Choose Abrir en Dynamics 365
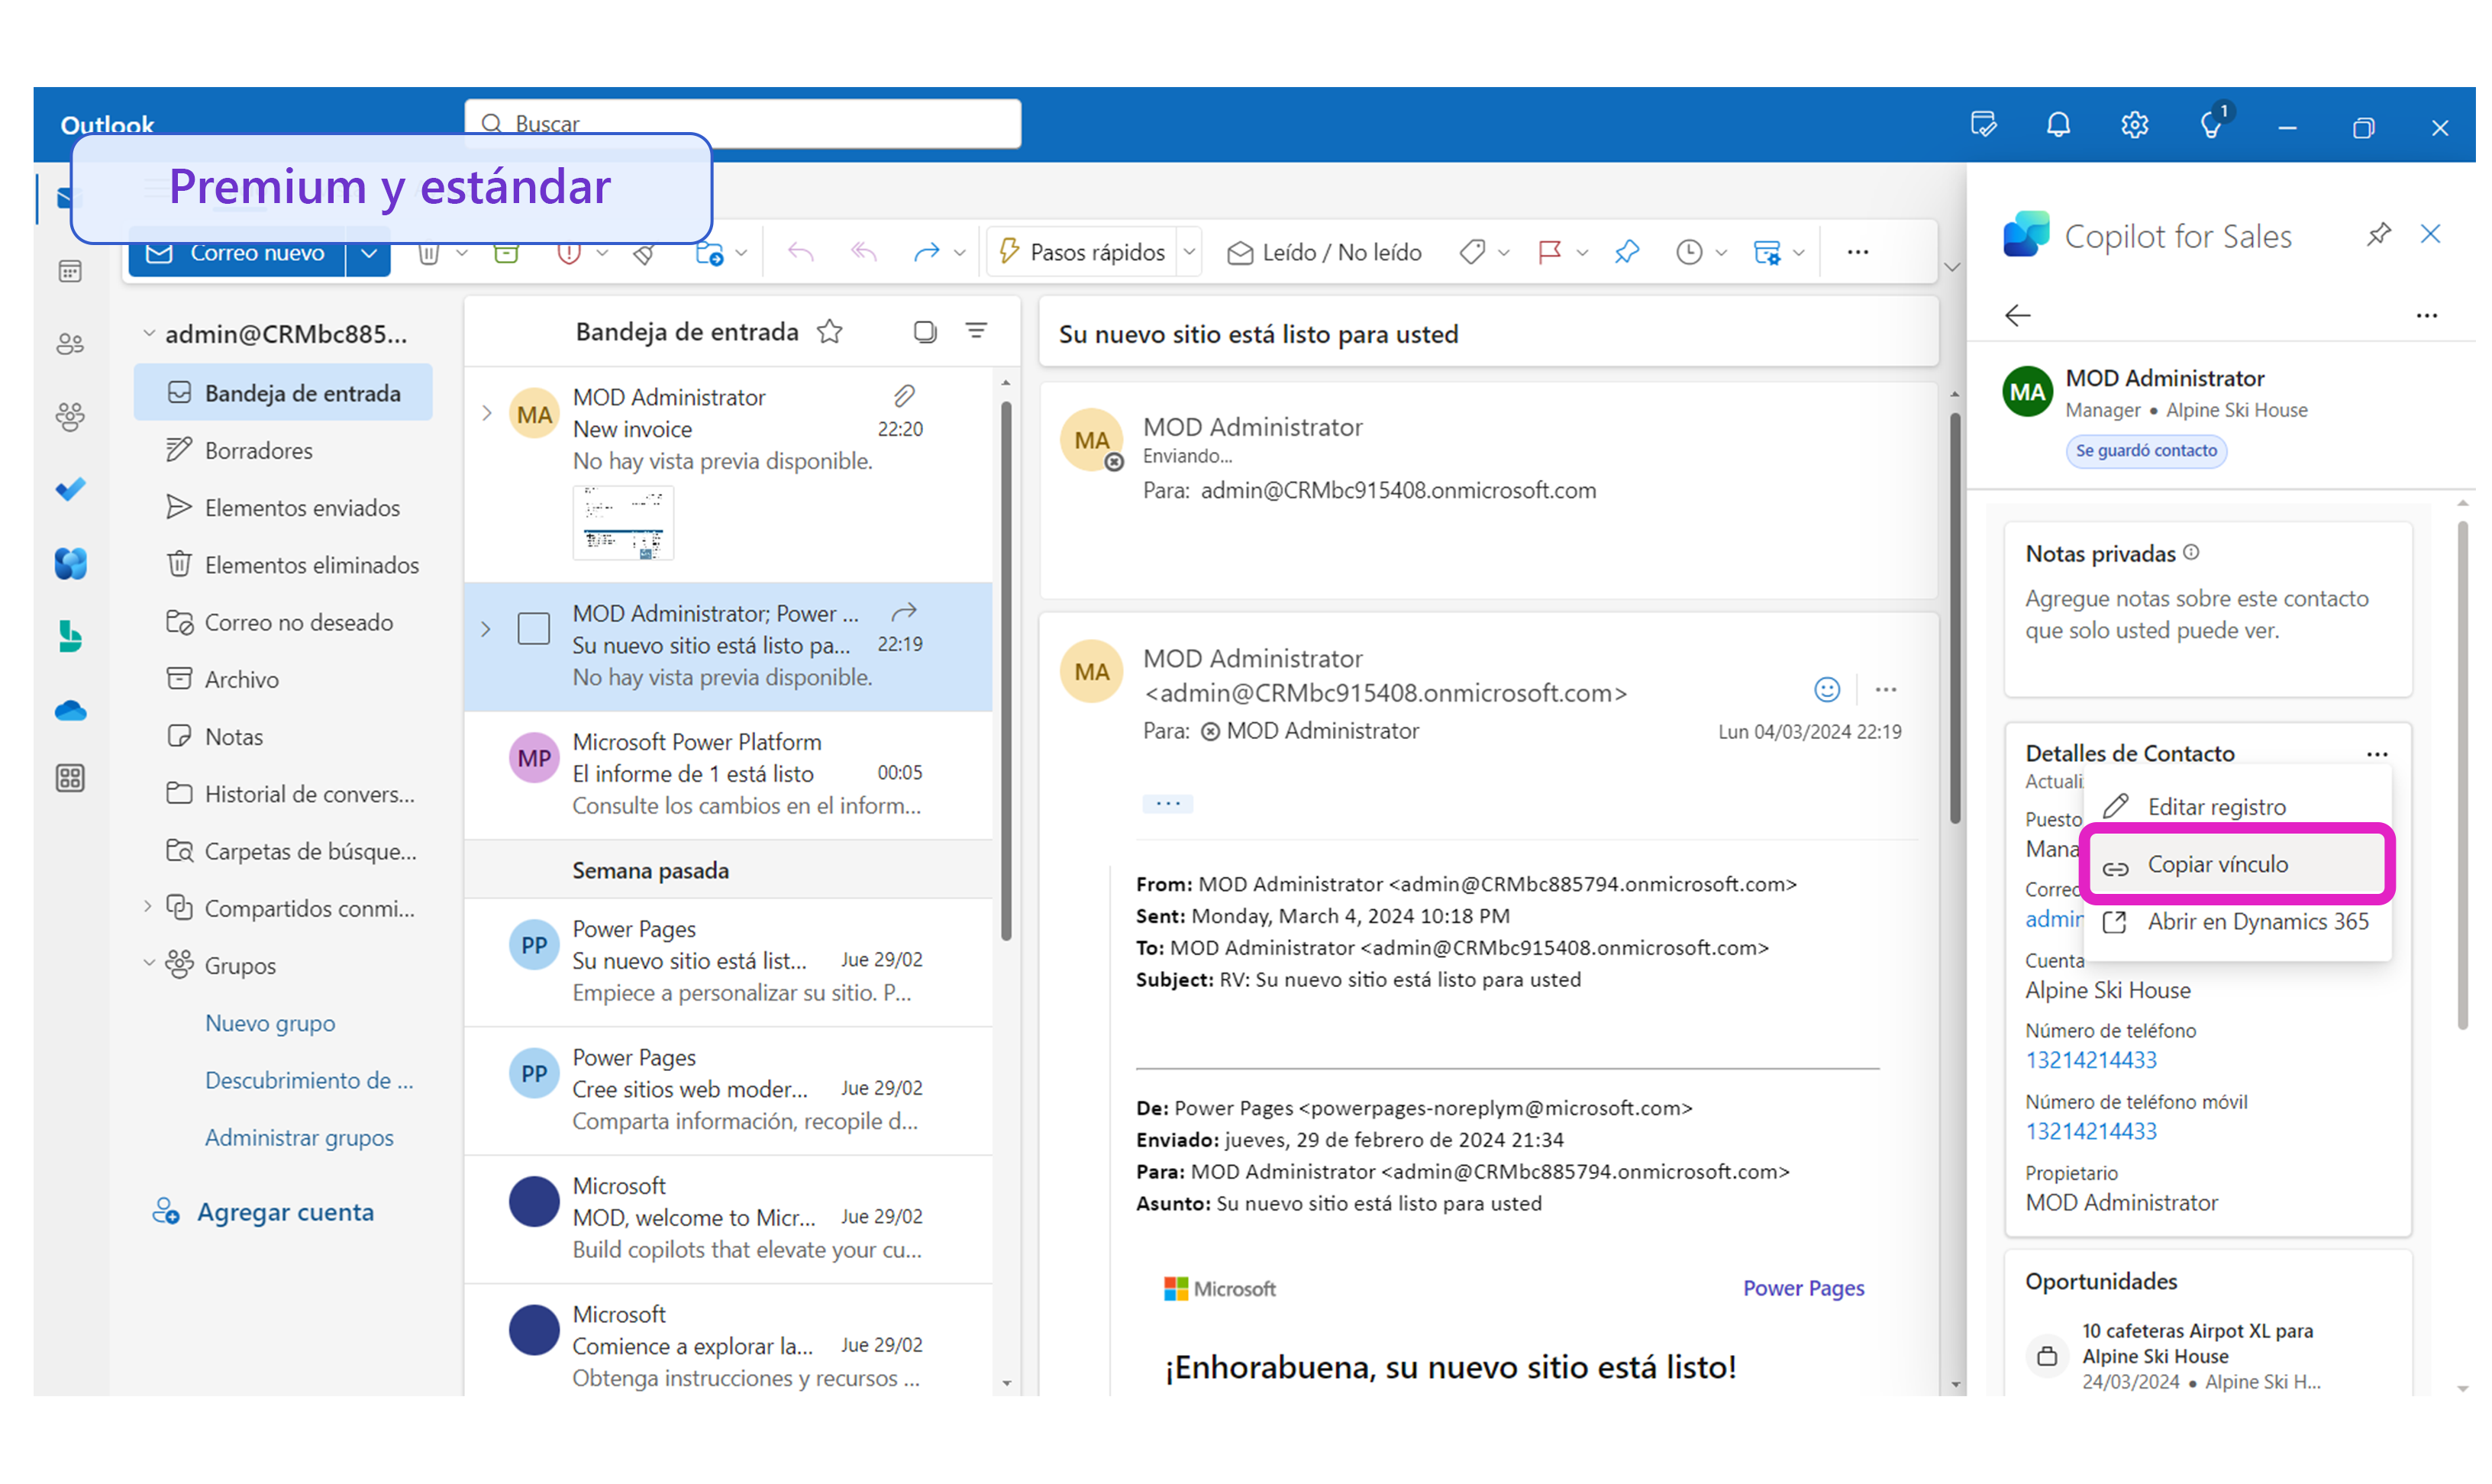 (2257, 921)
